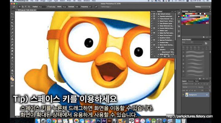The image size is (221, 123).
Task: Toggle checkmark for Sepia Toning action
Action: tap(152, 35)
